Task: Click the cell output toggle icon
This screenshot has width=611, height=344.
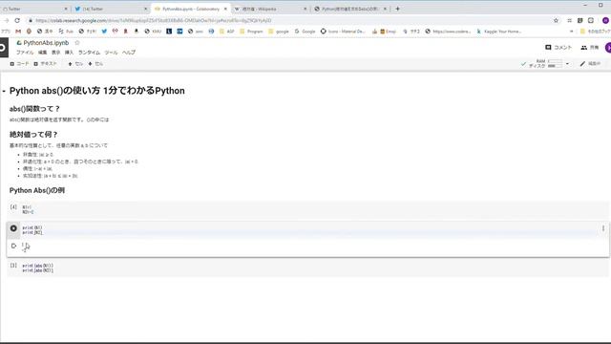Action: (13, 246)
